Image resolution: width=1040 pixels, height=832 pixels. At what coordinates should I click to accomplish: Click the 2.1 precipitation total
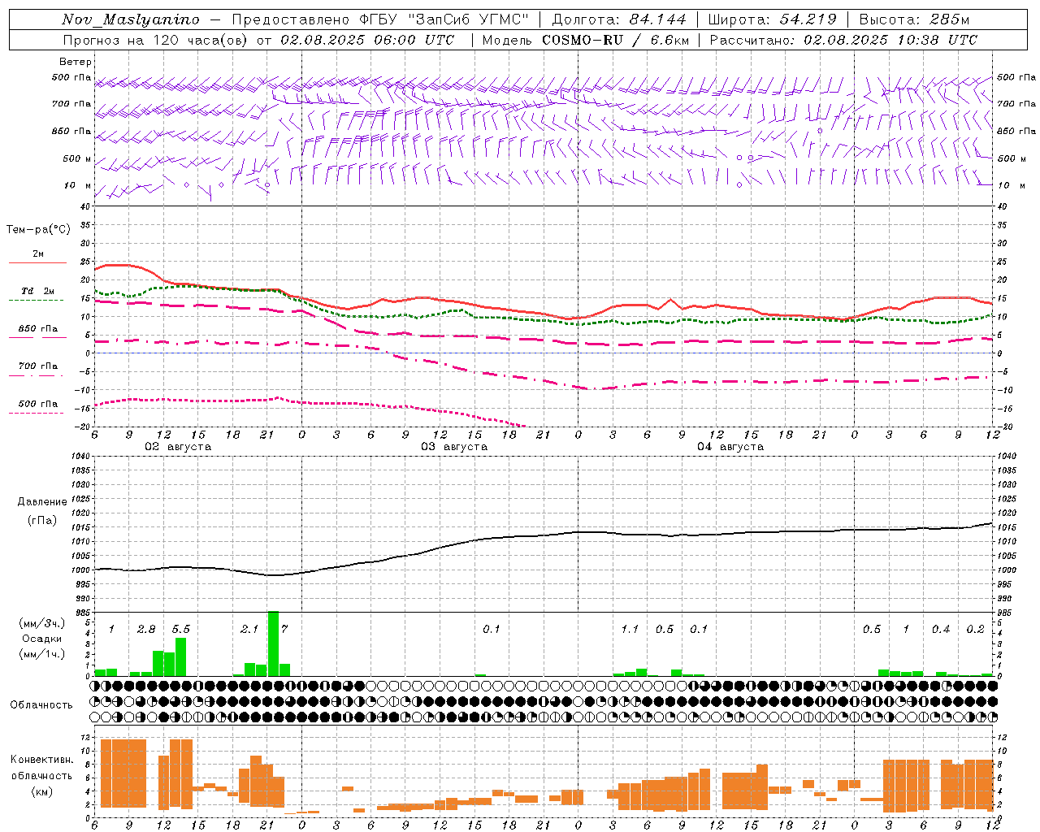click(x=249, y=629)
